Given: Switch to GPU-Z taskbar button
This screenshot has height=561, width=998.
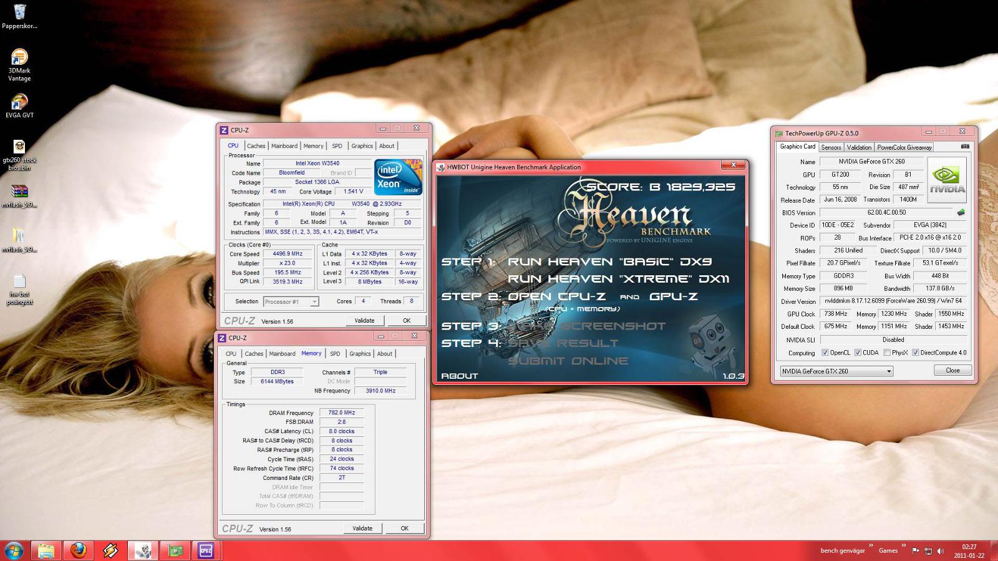Looking at the screenshot, I should tap(175, 550).
